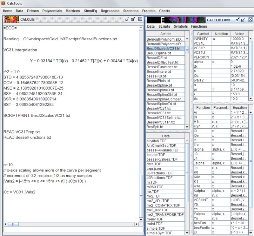Select mx2_TRANSPOSE.TDF data file
The width and height of the screenshot is (254, 236).
[165, 215]
